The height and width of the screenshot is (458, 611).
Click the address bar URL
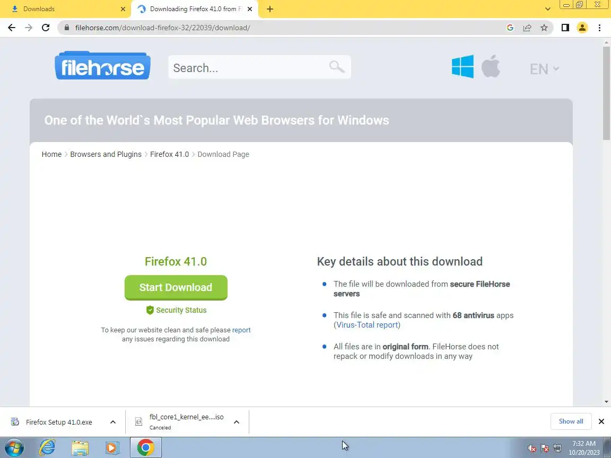(162, 28)
